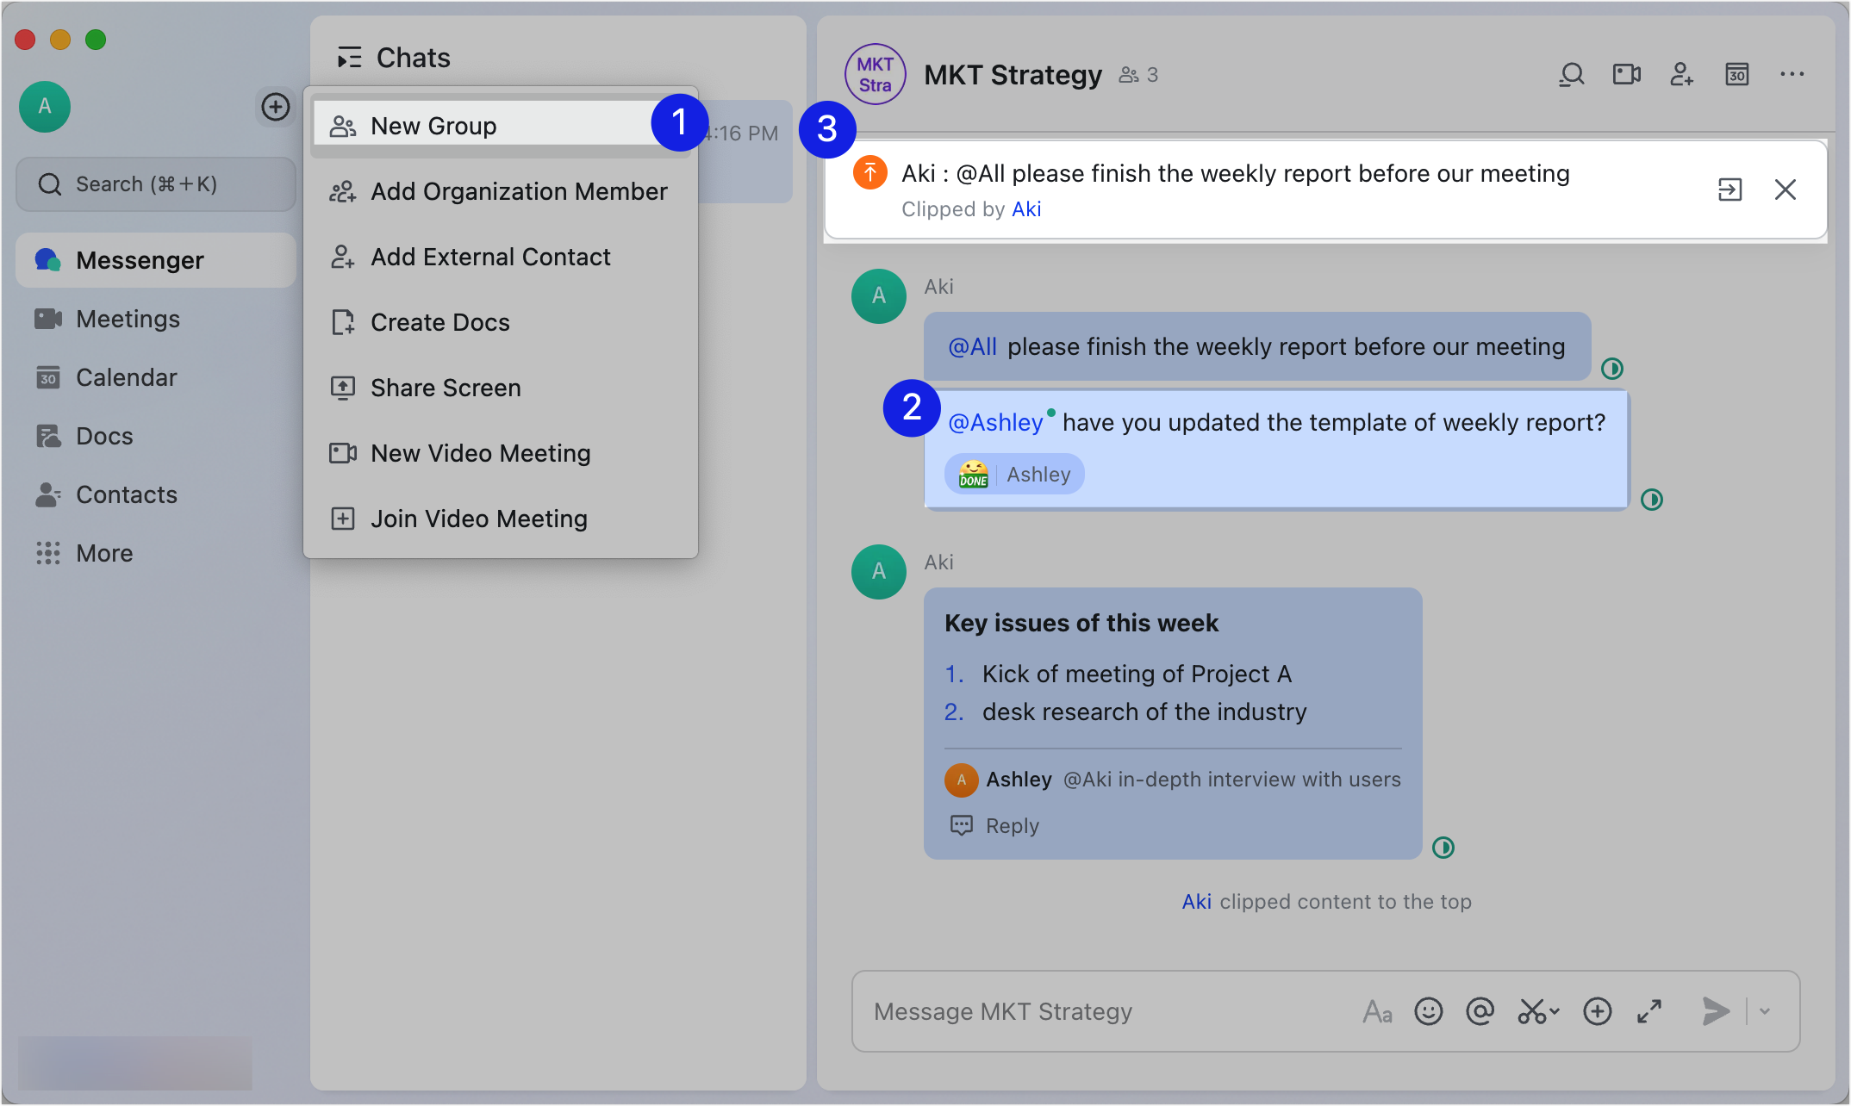
Task: Click Reply on Ashley's interview comment
Action: [x=994, y=825]
